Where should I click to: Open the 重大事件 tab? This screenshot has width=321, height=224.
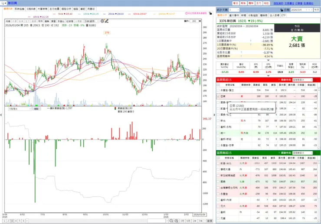[234, 15]
